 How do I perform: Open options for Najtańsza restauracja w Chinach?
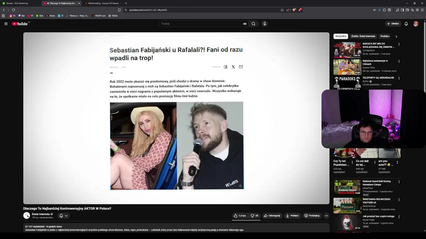399,61
